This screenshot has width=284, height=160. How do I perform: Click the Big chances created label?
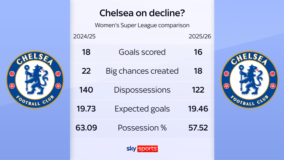click(x=142, y=71)
